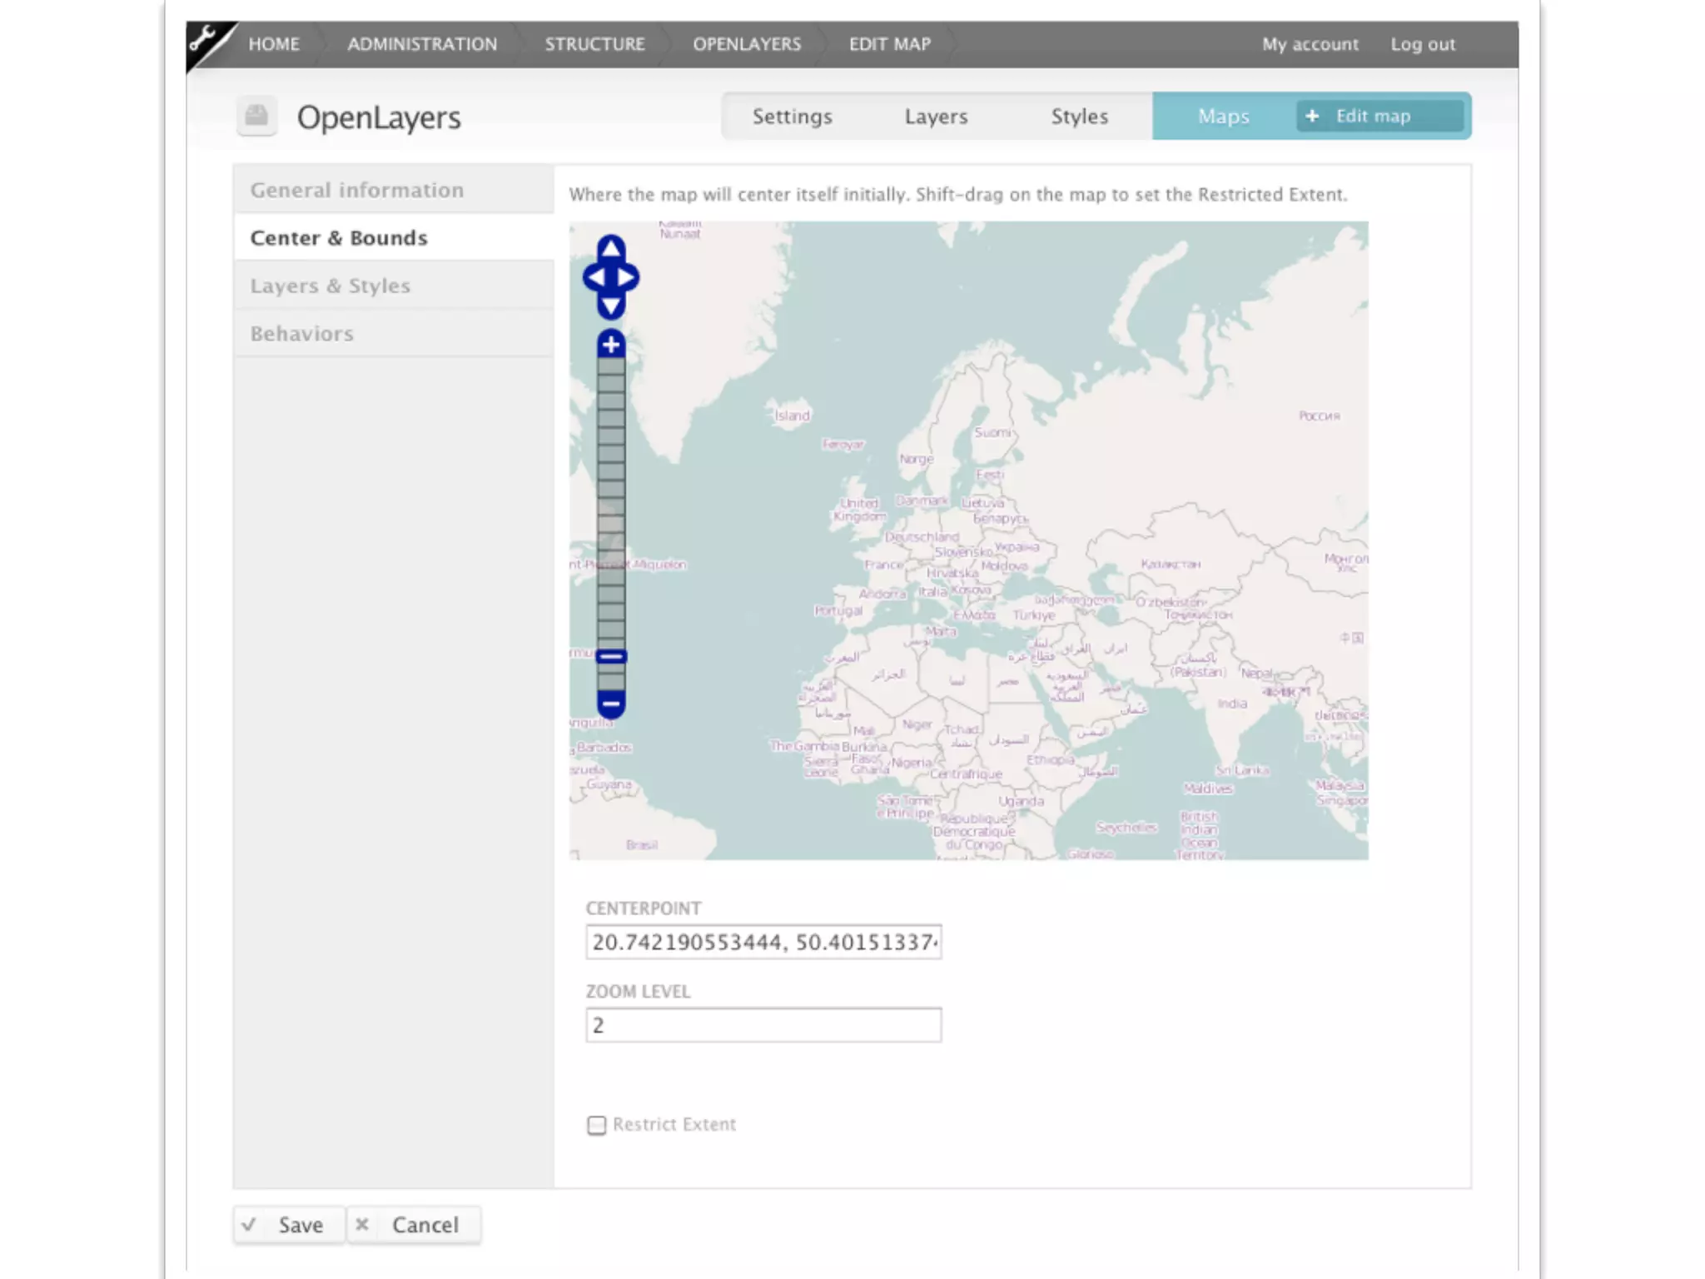Click the OpenLayers module icon beside title
Image resolution: width=1705 pixels, height=1279 pixels.
pyautogui.click(x=256, y=116)
